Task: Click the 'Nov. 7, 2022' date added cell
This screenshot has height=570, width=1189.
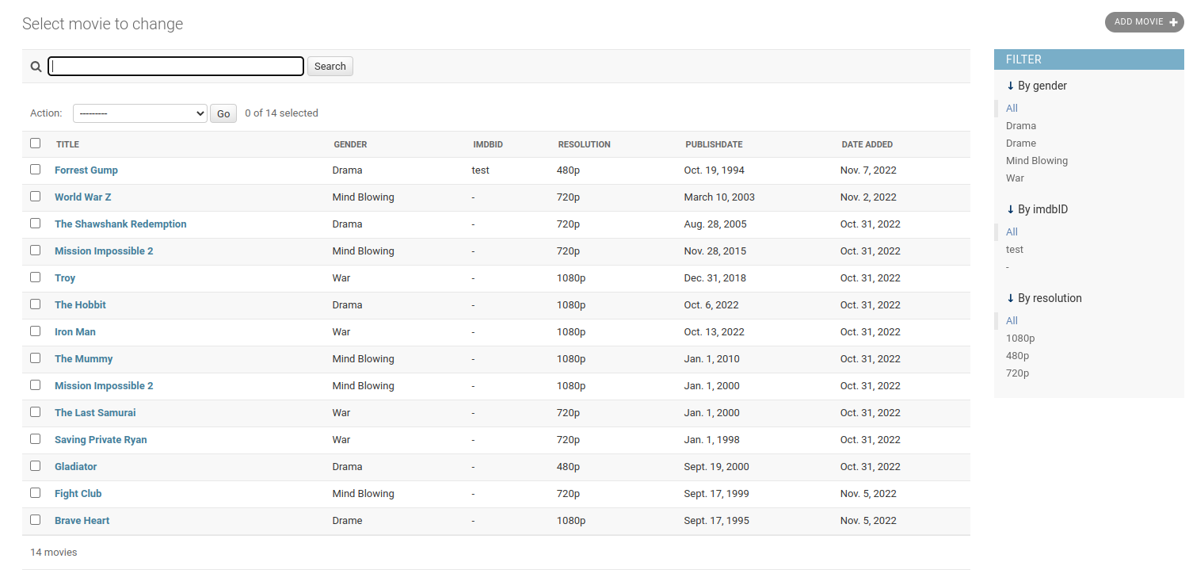Action: point(868,170)
